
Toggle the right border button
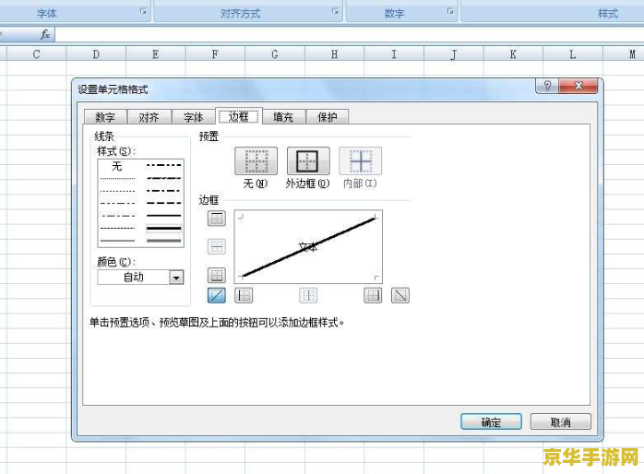click(x=373, y=295)
